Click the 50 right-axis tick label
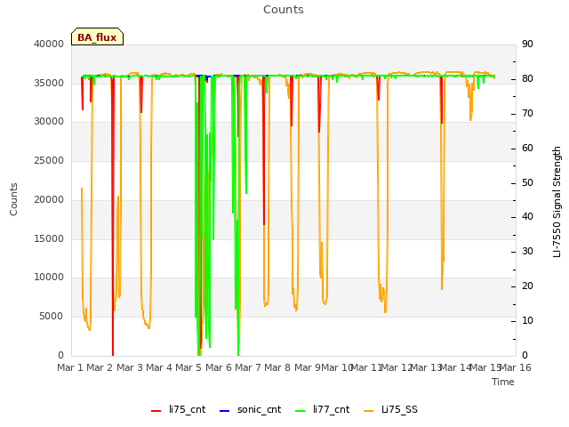Image resolution: width=569 pixels, height=427 pixels. (527, 183)
